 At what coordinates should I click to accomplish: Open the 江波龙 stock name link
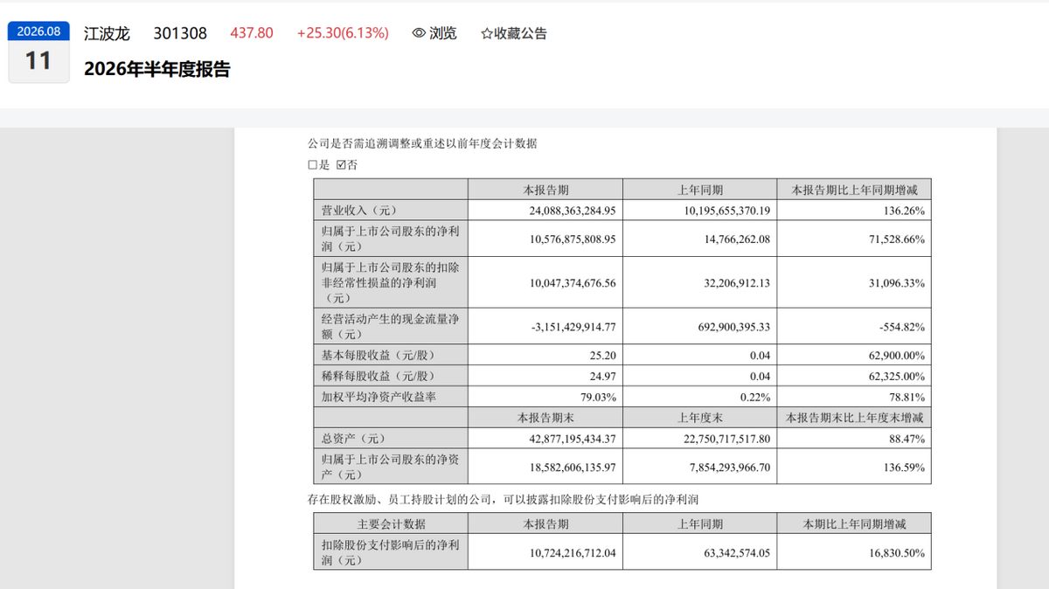(x=107, y=33)
